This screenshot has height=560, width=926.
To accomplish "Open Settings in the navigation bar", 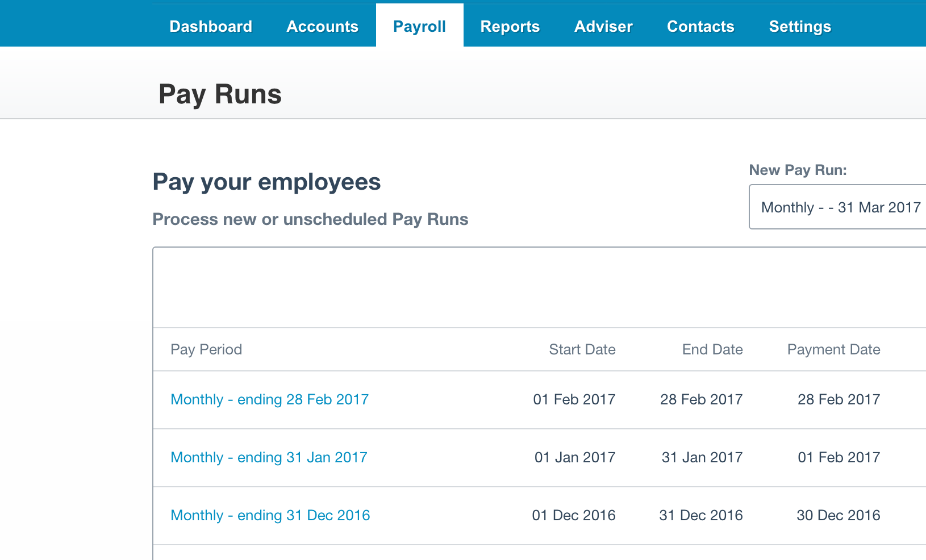I will (x=799, y=27).
